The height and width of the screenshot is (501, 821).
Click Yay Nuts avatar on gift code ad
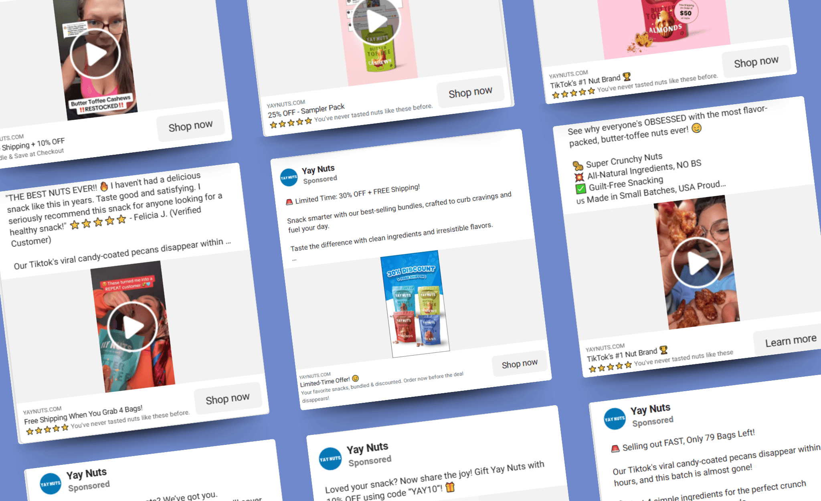(330, 459)
